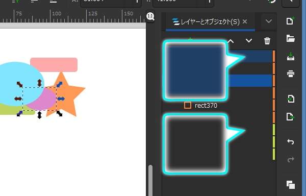306x196 pixels.
Task: Click the bottom-middle vertical scale handle
Action: [39, 115]
